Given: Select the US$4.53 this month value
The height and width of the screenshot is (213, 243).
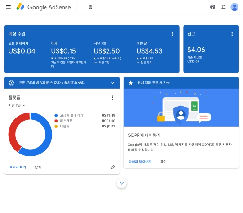Looking at the screenshot, I should point(149,51).
